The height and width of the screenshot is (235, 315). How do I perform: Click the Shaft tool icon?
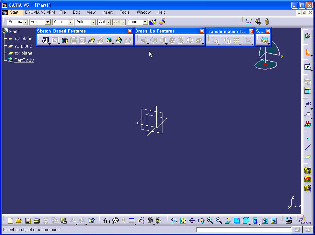(x=65, y=40)
